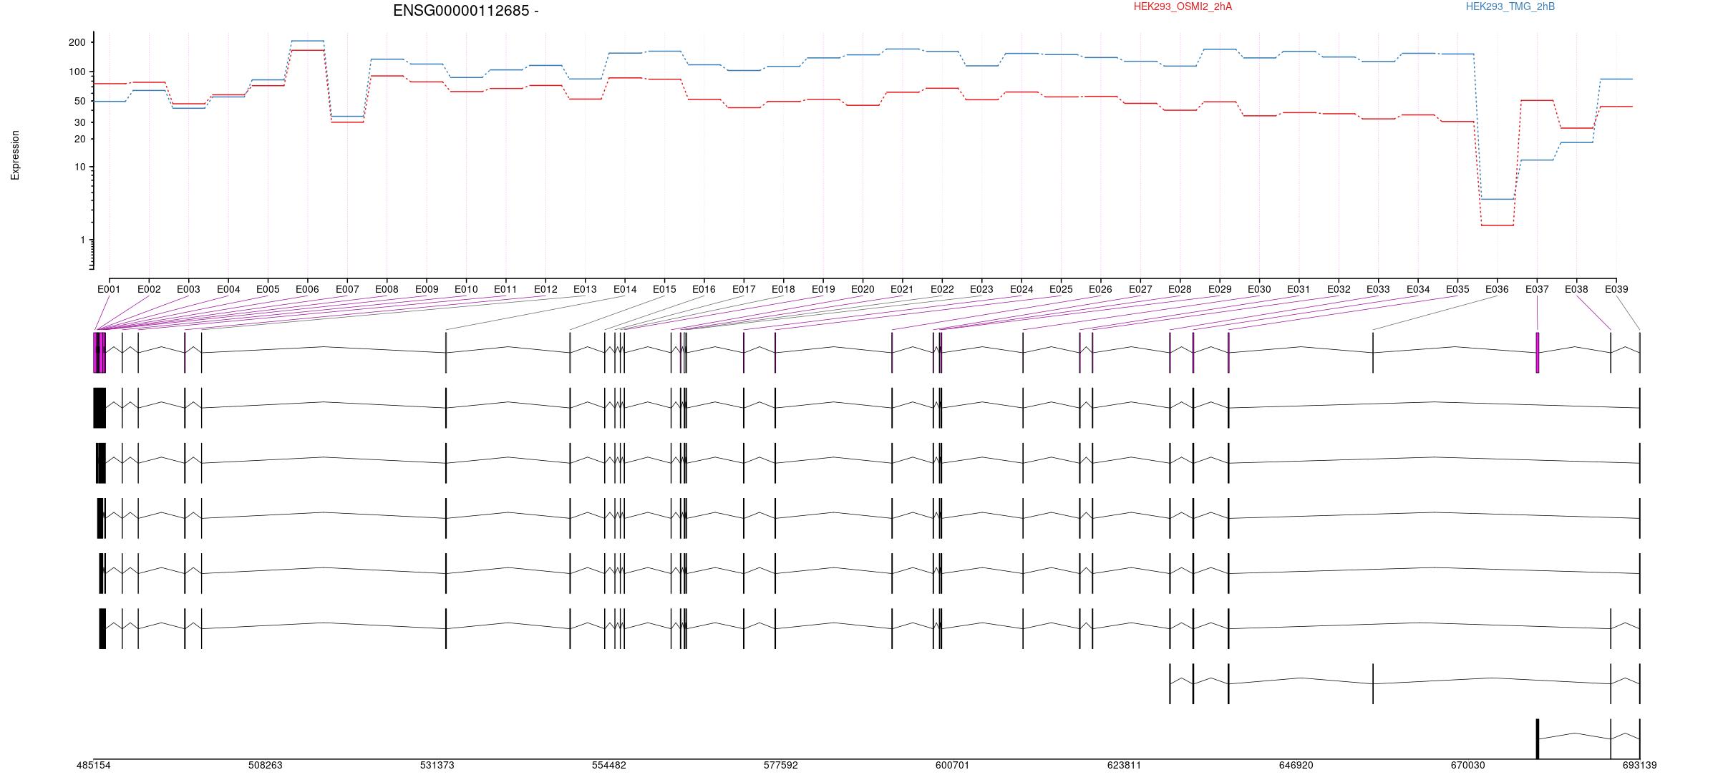Click exon label E004
This screenshot has height=780, width=1718.
[x=228, y=289]
